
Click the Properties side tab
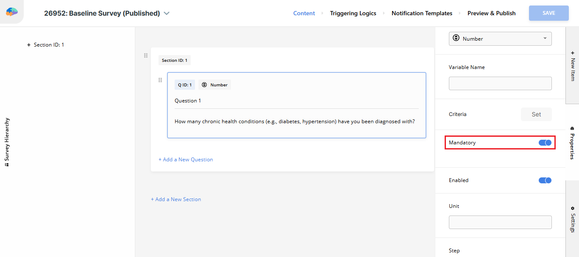(572, 143)
